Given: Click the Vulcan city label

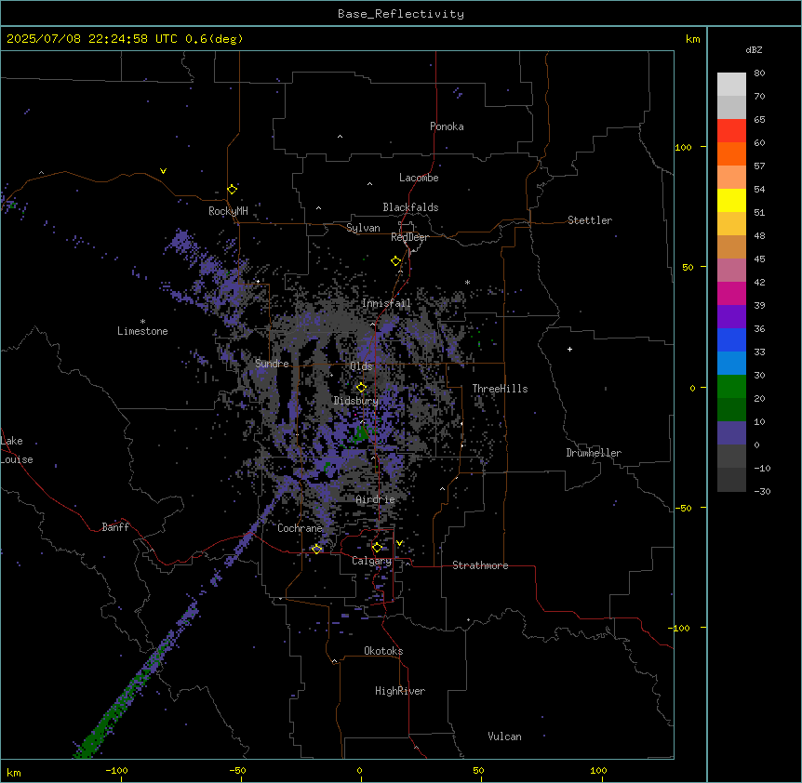Looking at the screenshot, I should (505, 737).
